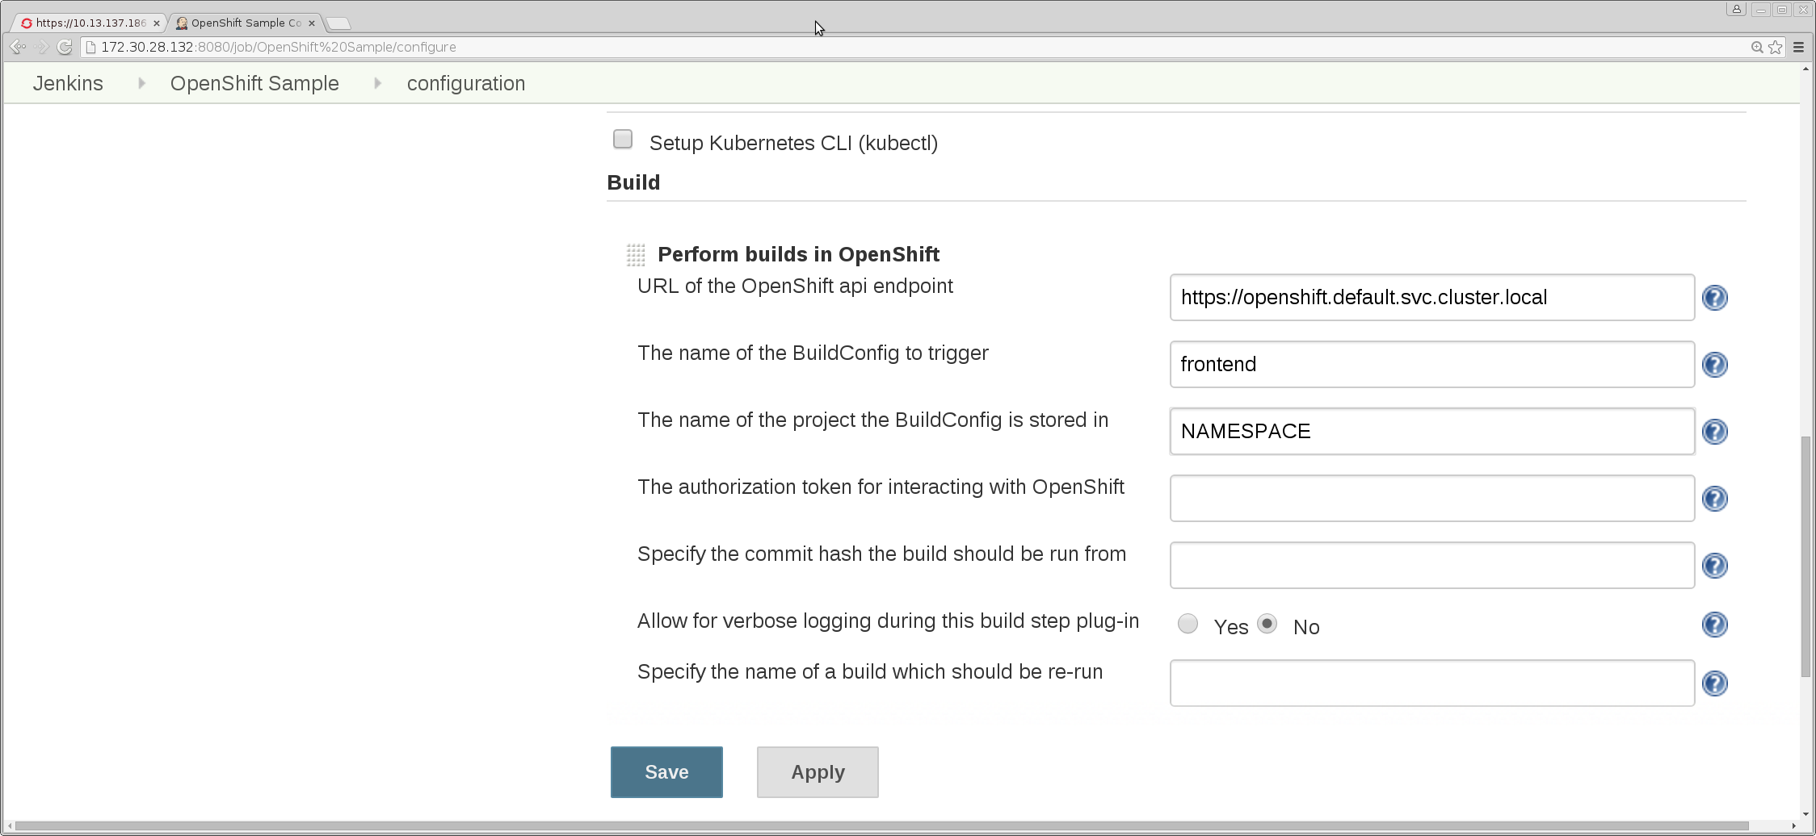Image resolution: width=1816 pixels, height=836 pixels.
Task: Open the browser zoom magnifier icon
Action: click(1756, 47)
